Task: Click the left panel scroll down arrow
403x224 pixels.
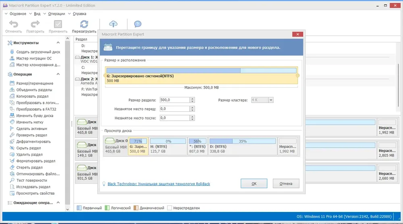Action: [x=68, y=210]
